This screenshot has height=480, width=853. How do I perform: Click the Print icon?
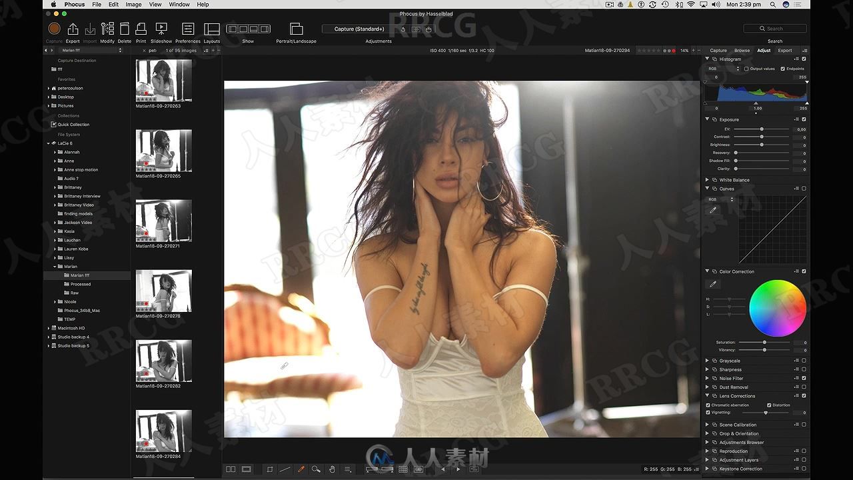coord(141,29)
